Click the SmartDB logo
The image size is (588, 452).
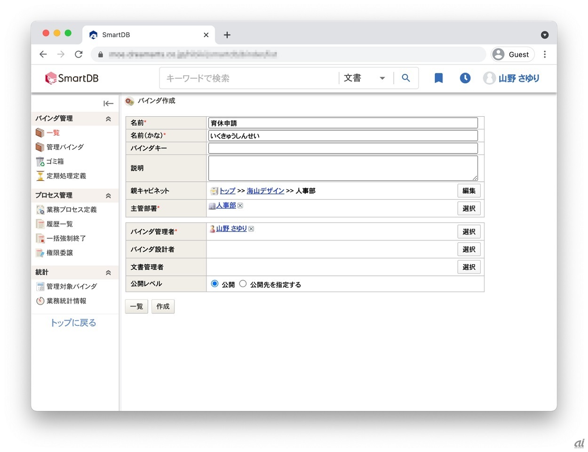(72, 78)
